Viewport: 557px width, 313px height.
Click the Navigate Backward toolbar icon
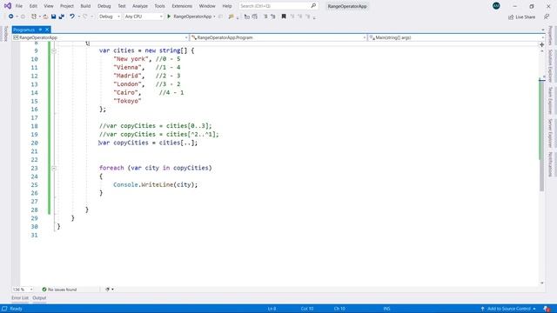(x=11, y=17)
